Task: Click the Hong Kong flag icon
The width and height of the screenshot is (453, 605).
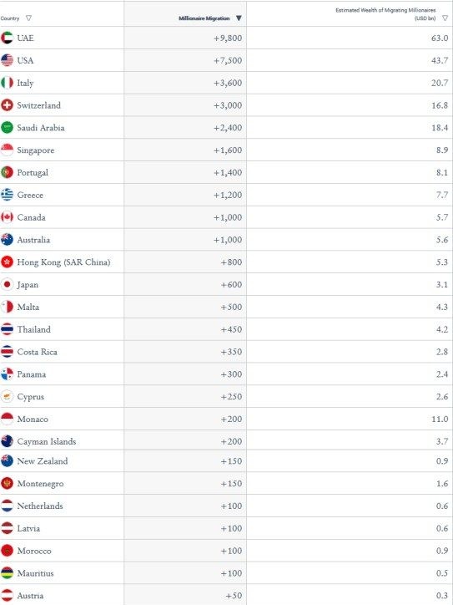Action: tap(7, 262)
